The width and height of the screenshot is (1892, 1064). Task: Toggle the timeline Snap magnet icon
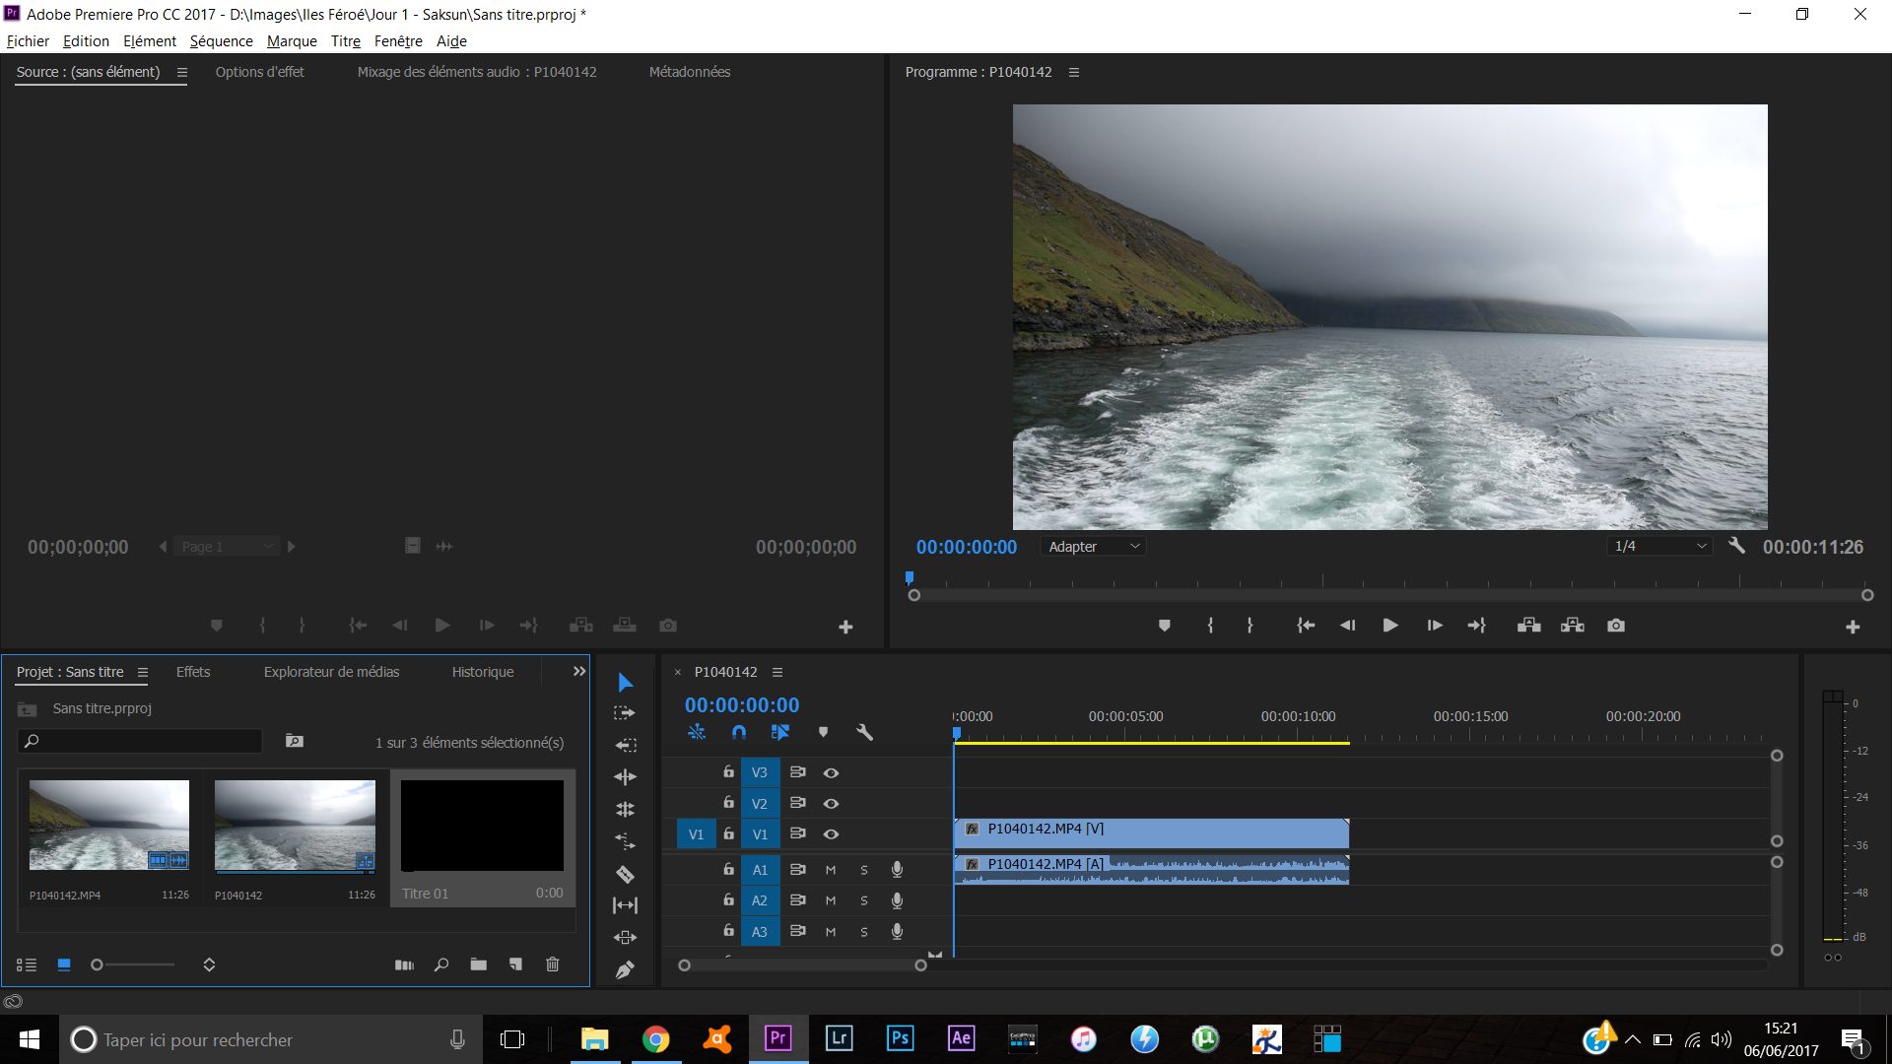[x=739, y=732]
